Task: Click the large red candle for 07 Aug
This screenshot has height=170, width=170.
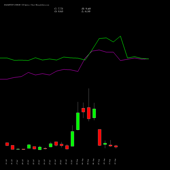Action: click(100, 137)
